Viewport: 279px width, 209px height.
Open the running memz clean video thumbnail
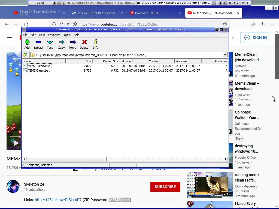coord(210,185)
